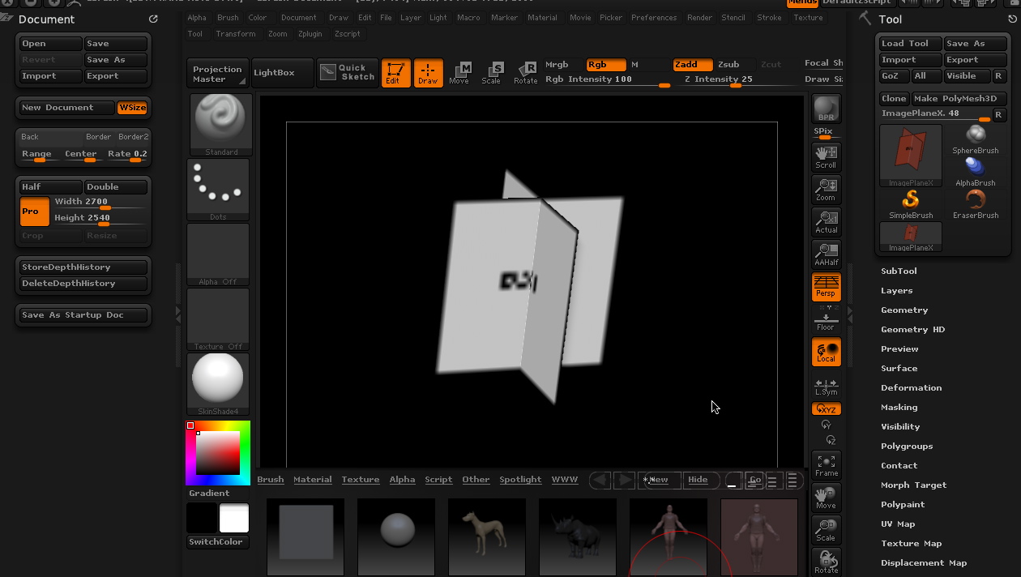Viewport: 1021px width, 577px height.
Task: Toggle Pro proportional constraint
Action: [x=35, y=211]
